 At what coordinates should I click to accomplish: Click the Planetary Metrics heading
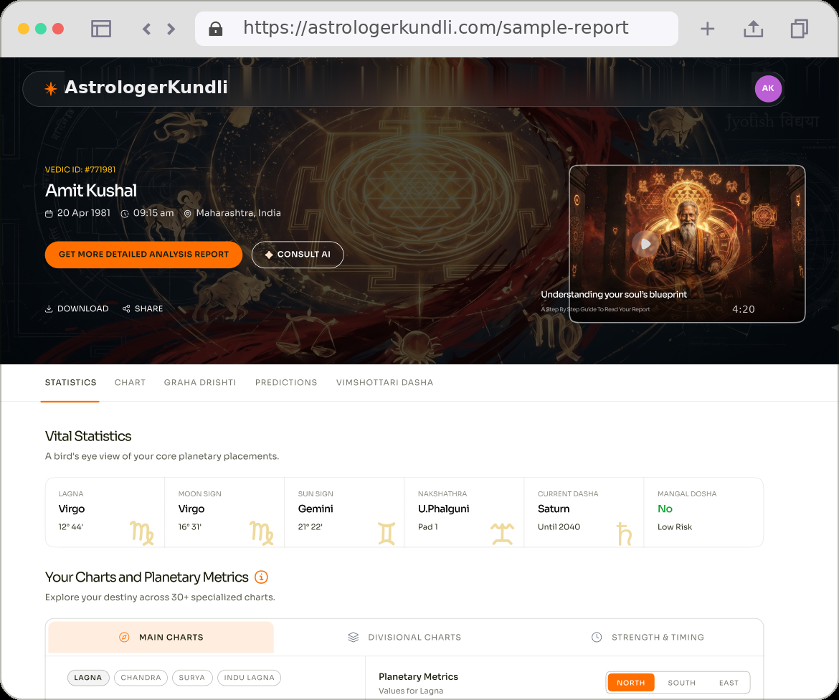click(x=419, y=677)
